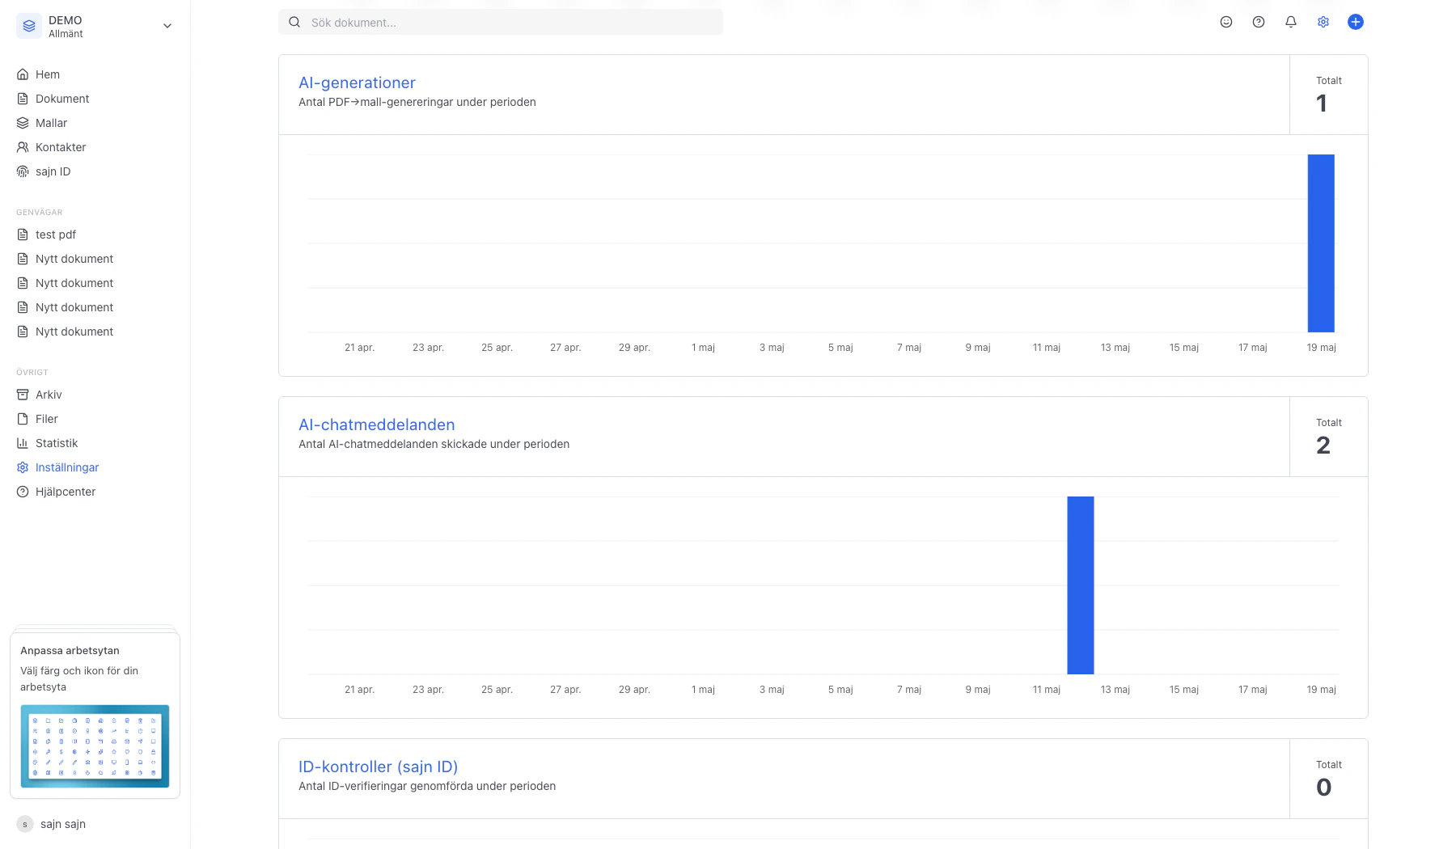Viewport: 1456px width, 849px height.
Task: Click '1 maj' label under AI-chatmeddelanden chart
Action: 704,690
